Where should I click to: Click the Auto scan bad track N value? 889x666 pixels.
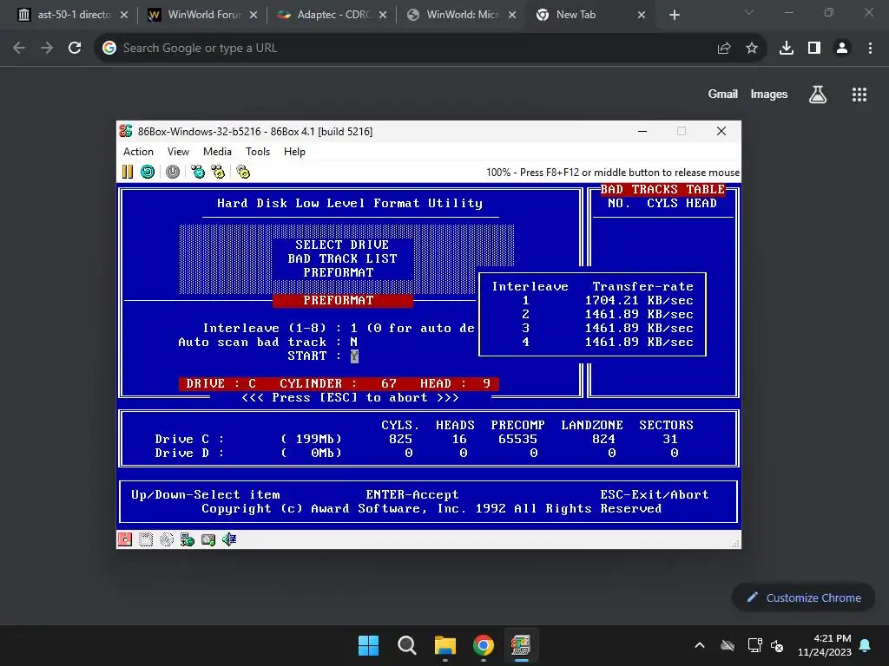[354, 342]
